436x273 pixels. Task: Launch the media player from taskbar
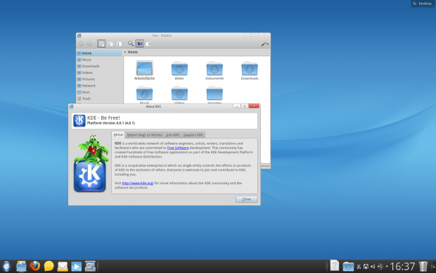pos(76,267)
